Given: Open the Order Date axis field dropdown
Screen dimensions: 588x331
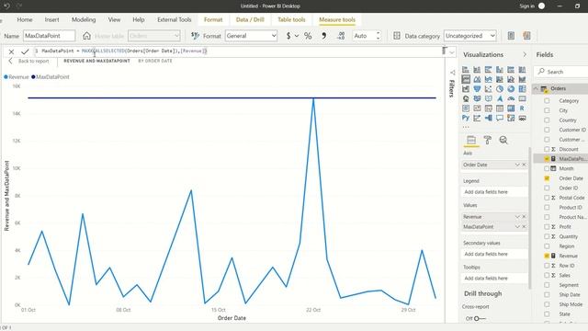Looking at the screenshot, I should point(517,165).
